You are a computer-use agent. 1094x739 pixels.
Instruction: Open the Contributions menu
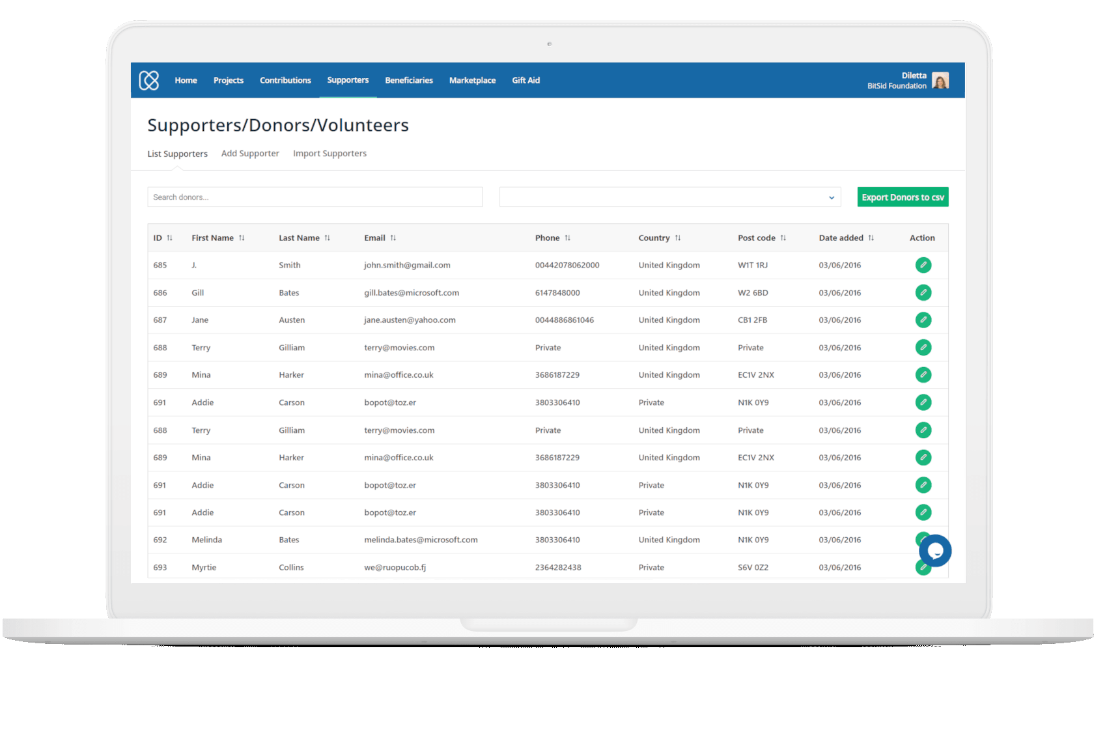(x=285, y=81)
